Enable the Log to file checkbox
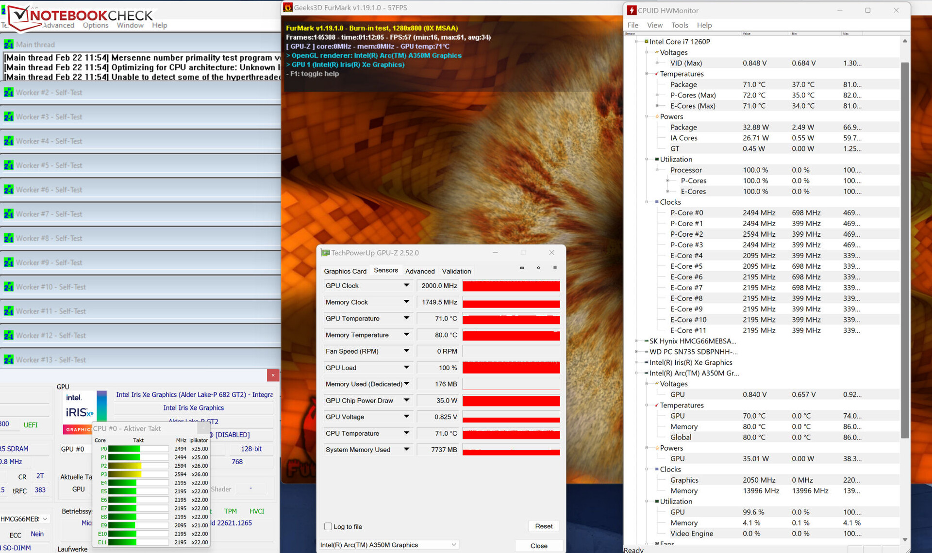The width and height of the screenshot is (932, 553). point(328,526)
